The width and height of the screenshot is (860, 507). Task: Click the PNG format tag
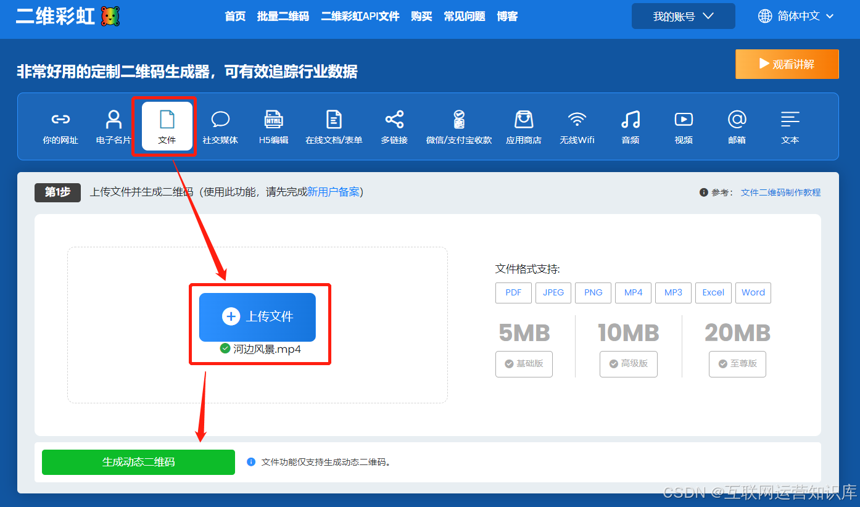[593, 293]
